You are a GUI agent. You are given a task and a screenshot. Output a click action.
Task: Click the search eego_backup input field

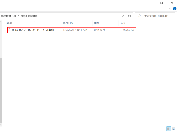coord(155,16)
